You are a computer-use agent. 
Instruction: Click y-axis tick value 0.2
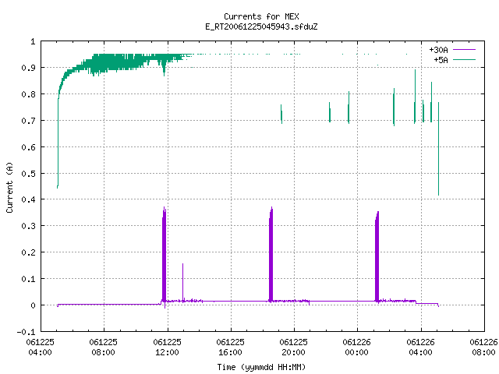point(28,252)
